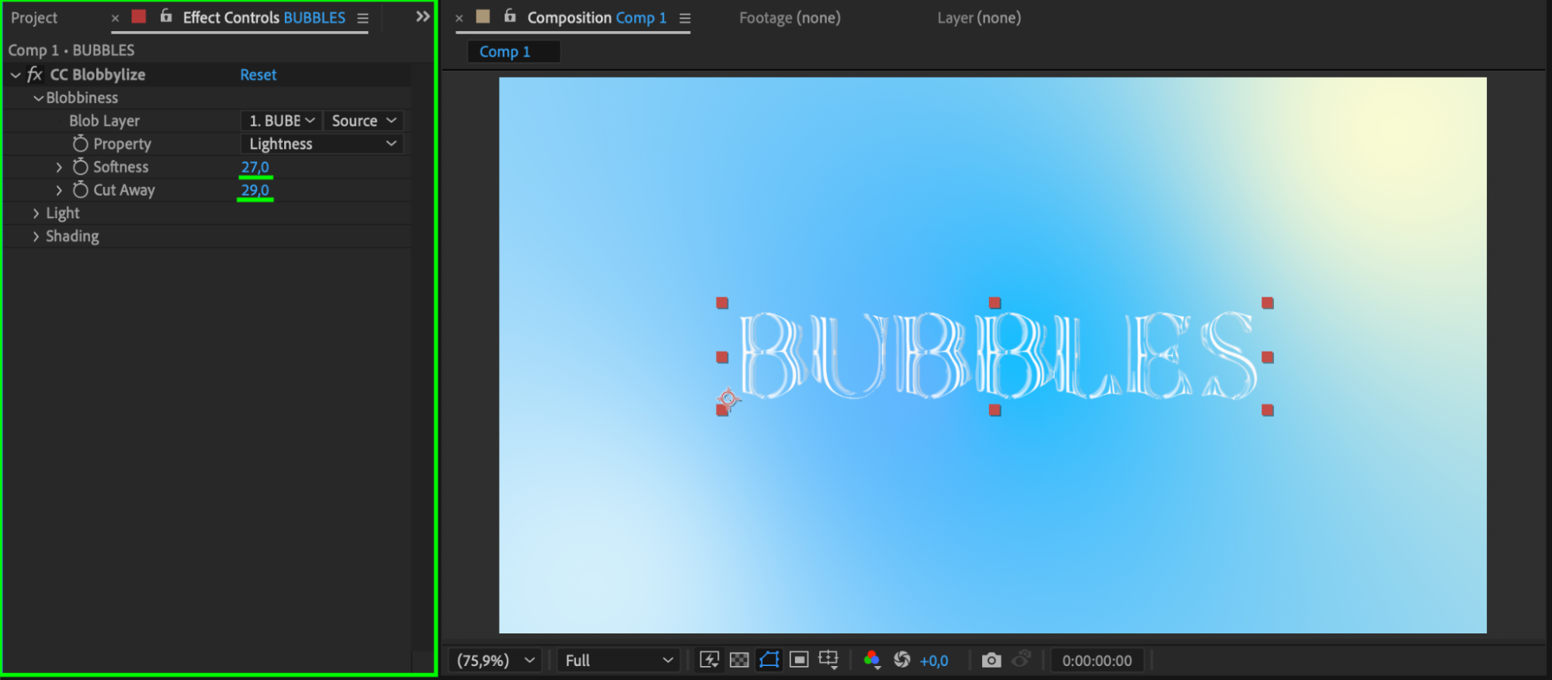Expand the Shading group
Viewport: 1552px width, 680px height.
tap(36, 237)
